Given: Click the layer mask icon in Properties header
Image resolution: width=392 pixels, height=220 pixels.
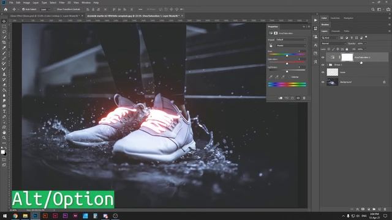Looking at the screenshot, I should 276,33.
